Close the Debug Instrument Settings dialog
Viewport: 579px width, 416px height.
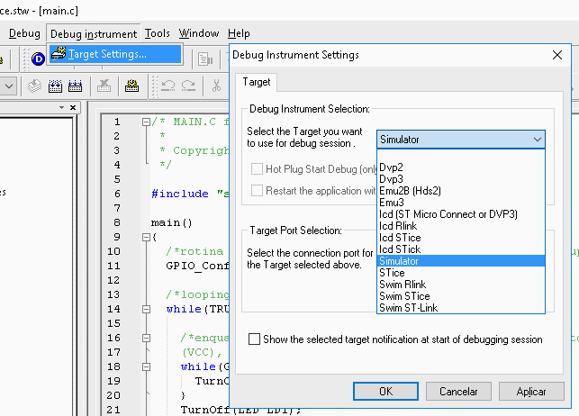click(556, 55)
